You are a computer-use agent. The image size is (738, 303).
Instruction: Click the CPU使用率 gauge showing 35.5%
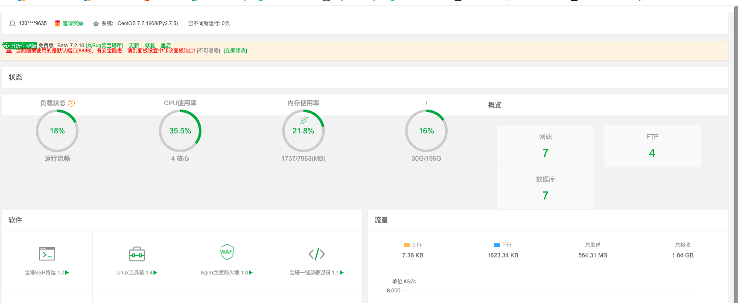tap(180, 131)
